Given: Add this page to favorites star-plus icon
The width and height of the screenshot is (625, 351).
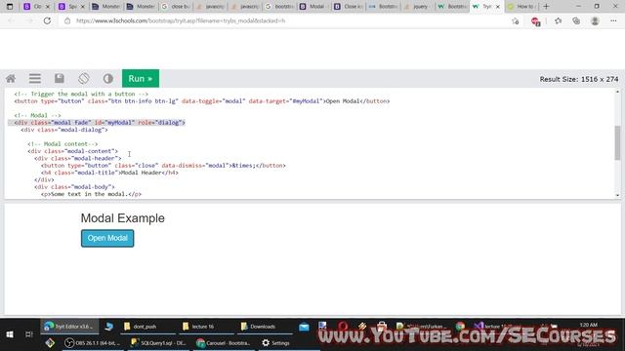Looking at the screenshot, I should coord(516,20).
